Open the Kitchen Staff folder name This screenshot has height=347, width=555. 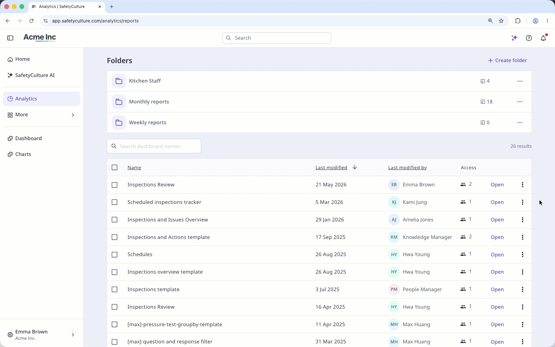point(145,81)
